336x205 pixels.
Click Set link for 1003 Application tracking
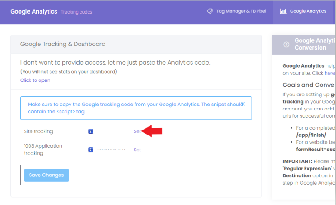coord(137,150)
